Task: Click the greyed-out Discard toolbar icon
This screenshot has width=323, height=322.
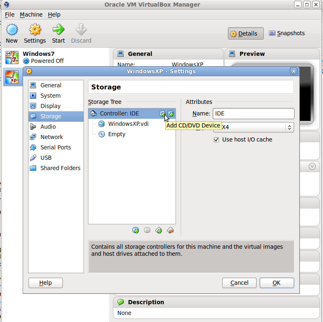Action: coord(81,33)
